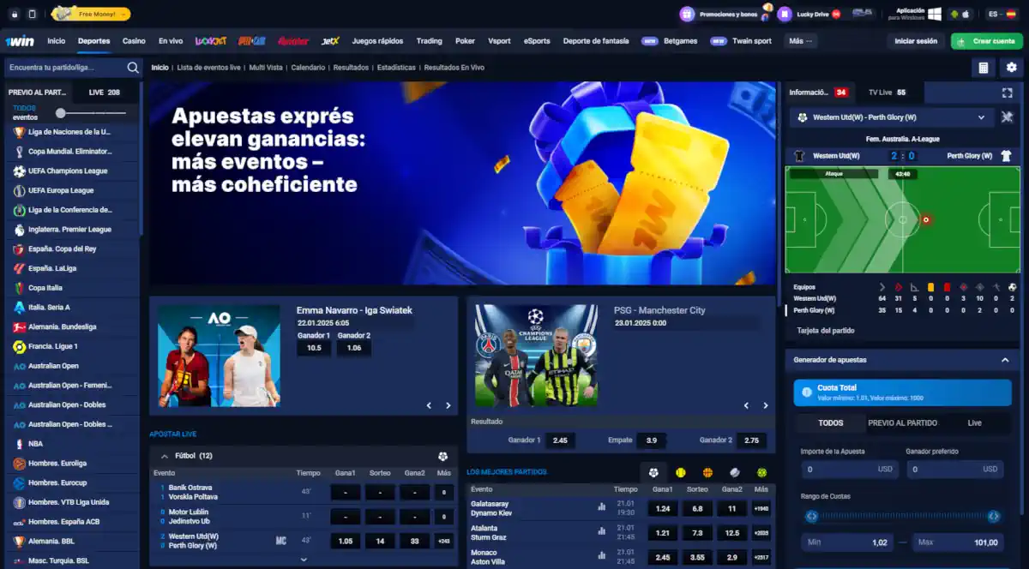1029x569 pixels.
Task: Open statistics icon for Atalanta match
Action: point(602,531)
